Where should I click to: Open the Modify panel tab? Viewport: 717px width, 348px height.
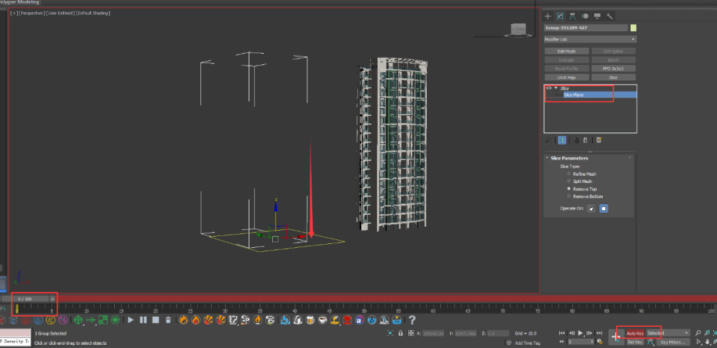[560, 16]
